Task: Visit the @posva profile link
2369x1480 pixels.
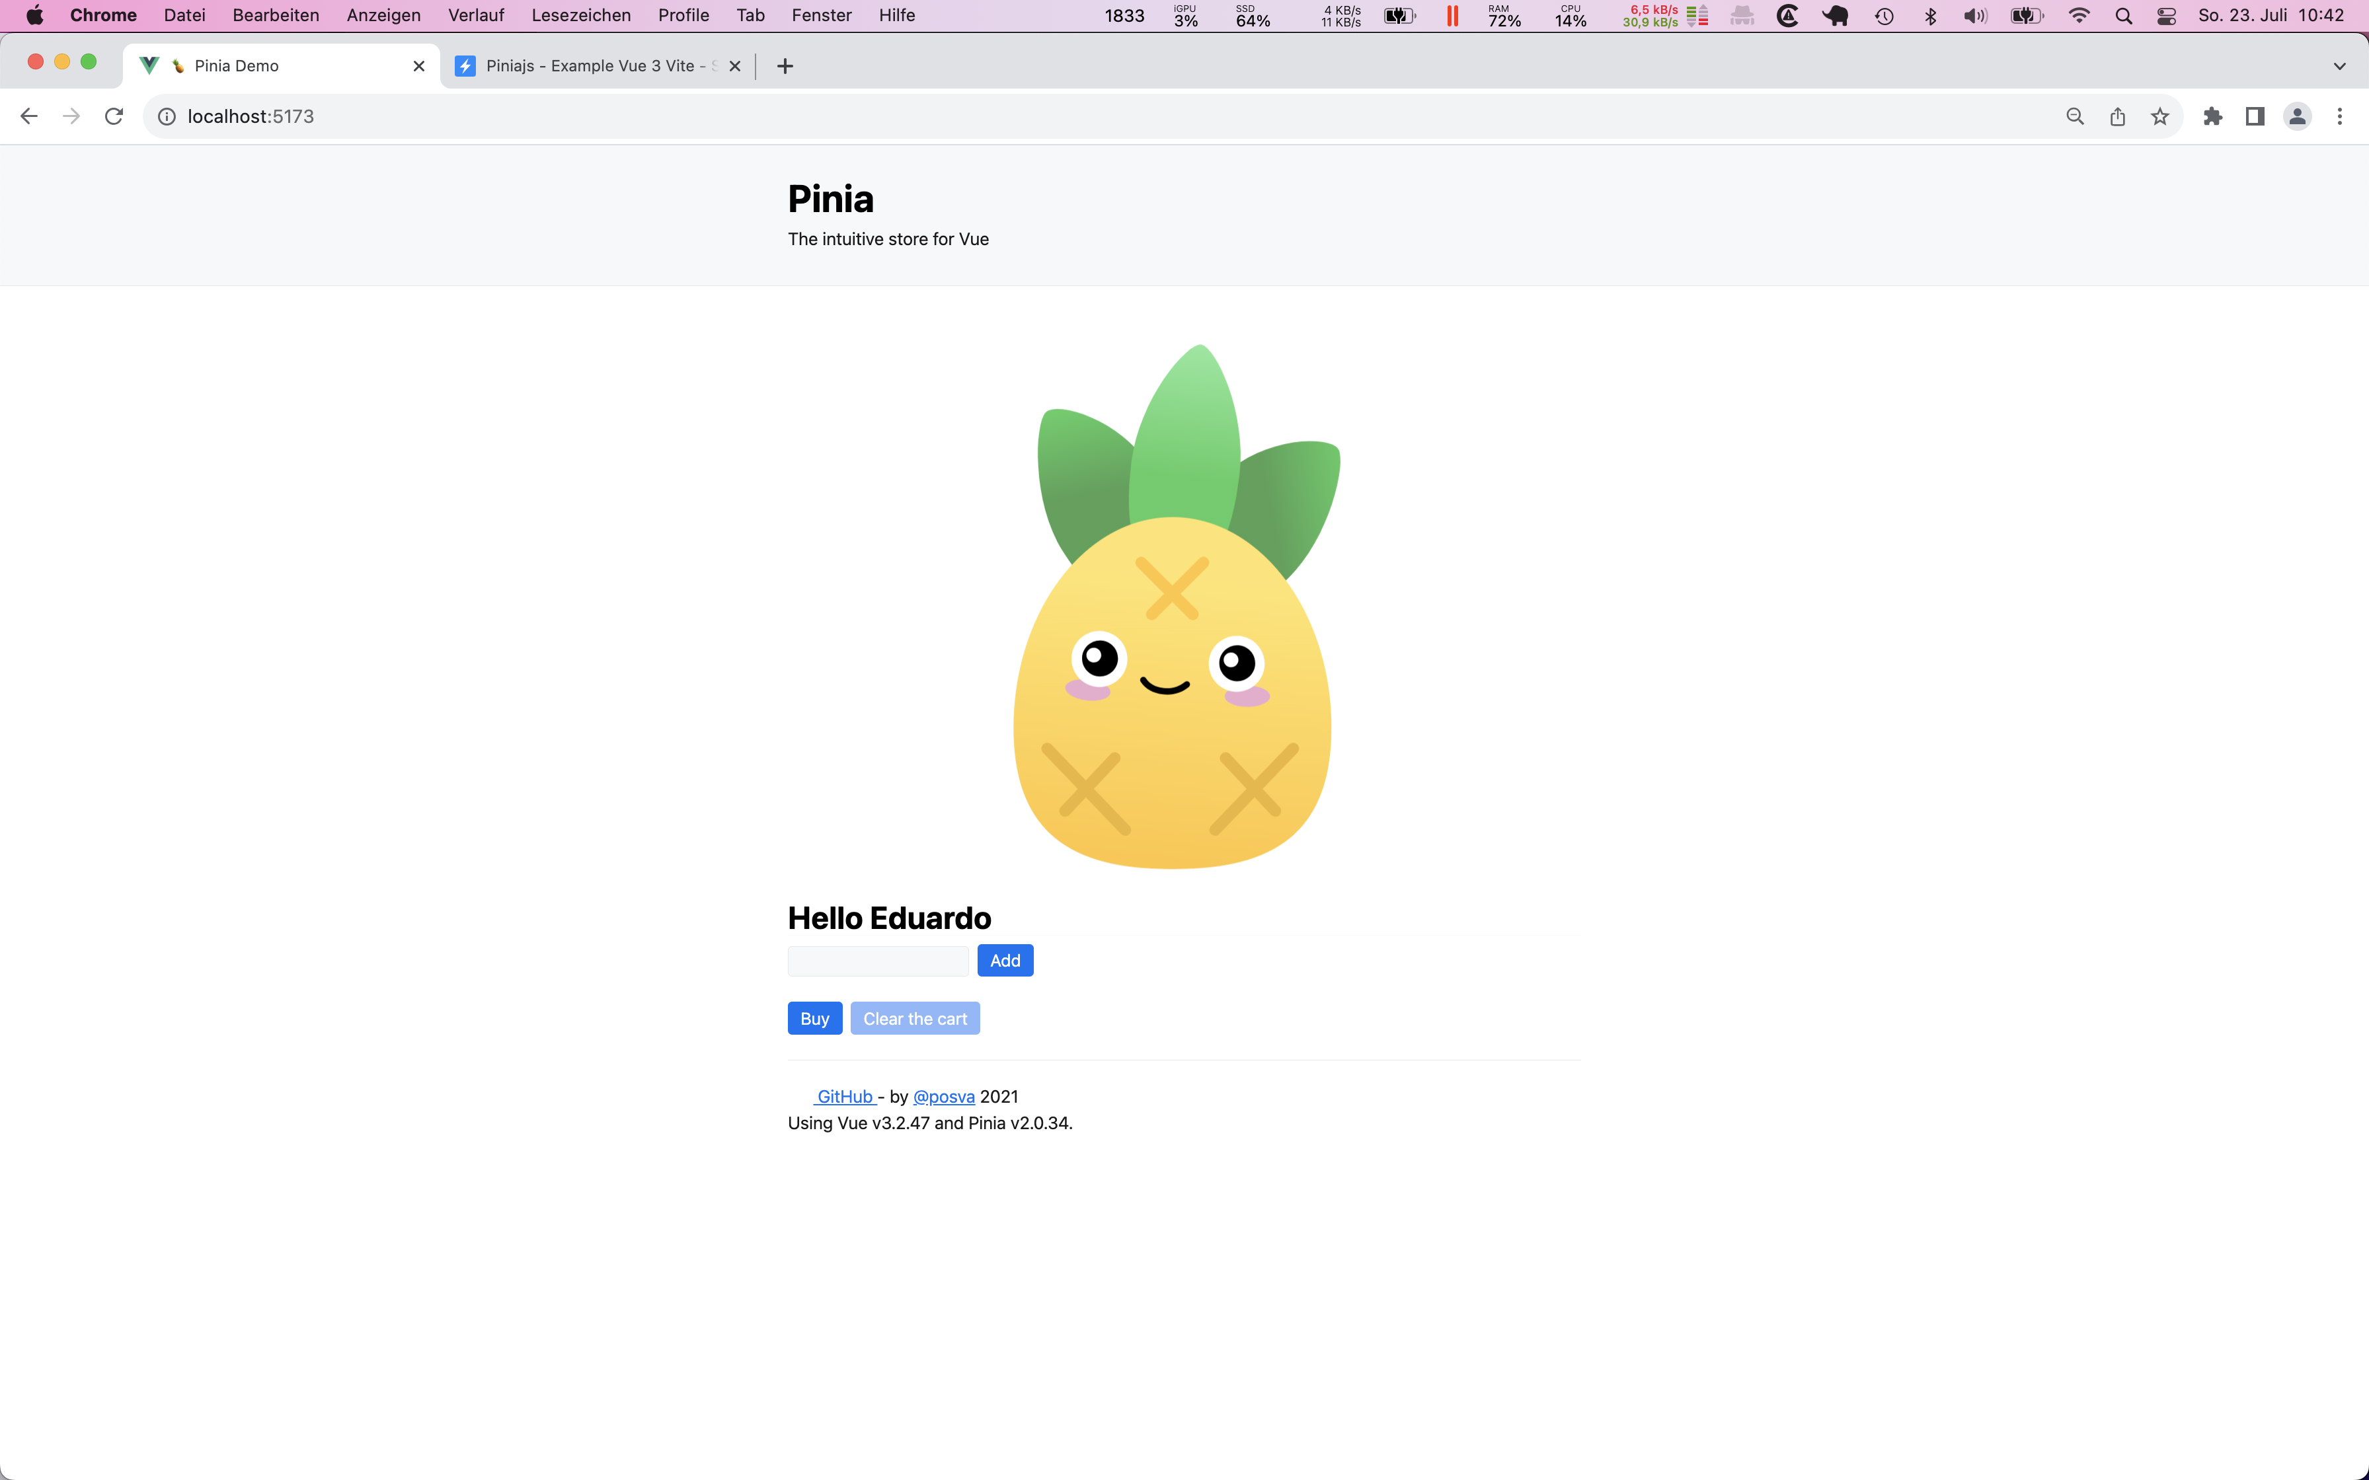Action: (x=943, y=1096)
